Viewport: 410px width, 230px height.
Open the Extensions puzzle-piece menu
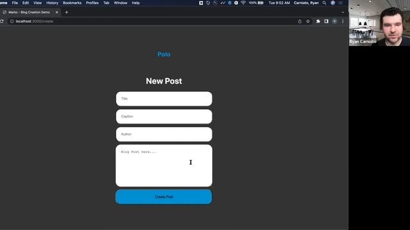318,21
